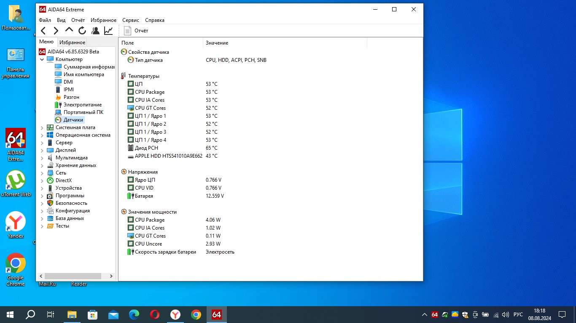Open the graph chart toolbar icon
Viewport: 576px width, 323px height.
point(108,31)
